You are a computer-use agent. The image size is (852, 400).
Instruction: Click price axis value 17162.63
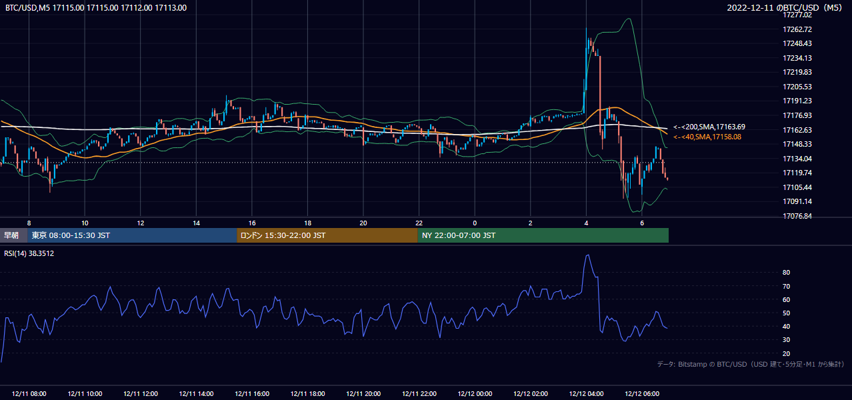797,130
